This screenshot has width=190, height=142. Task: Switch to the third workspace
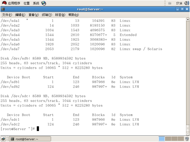coord(174,139)
